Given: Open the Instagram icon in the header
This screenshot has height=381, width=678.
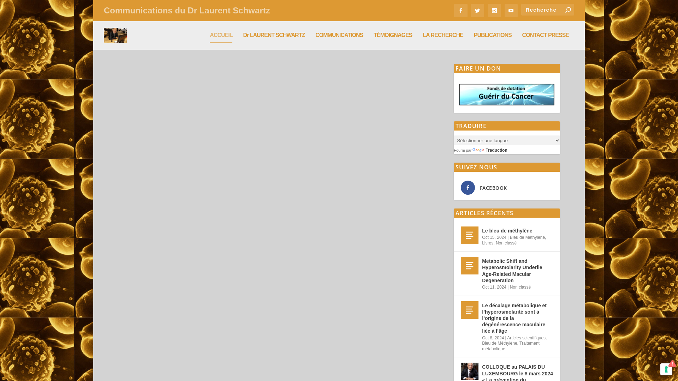Looking at the screenshot, I should pos(494,11).
